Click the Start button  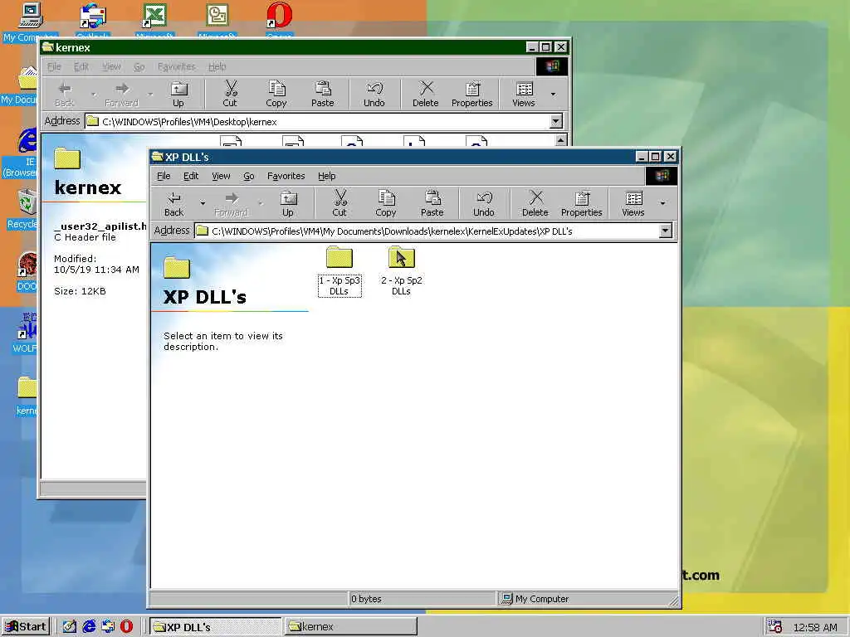[x=26, y=627]
